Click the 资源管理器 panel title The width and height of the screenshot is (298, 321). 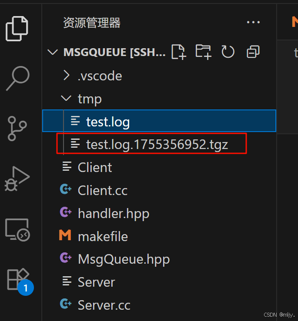[x=92, y=22]
